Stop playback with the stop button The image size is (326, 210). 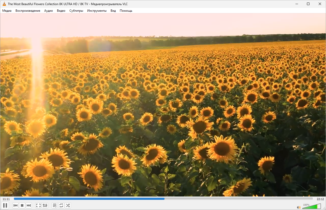[22, 205]
